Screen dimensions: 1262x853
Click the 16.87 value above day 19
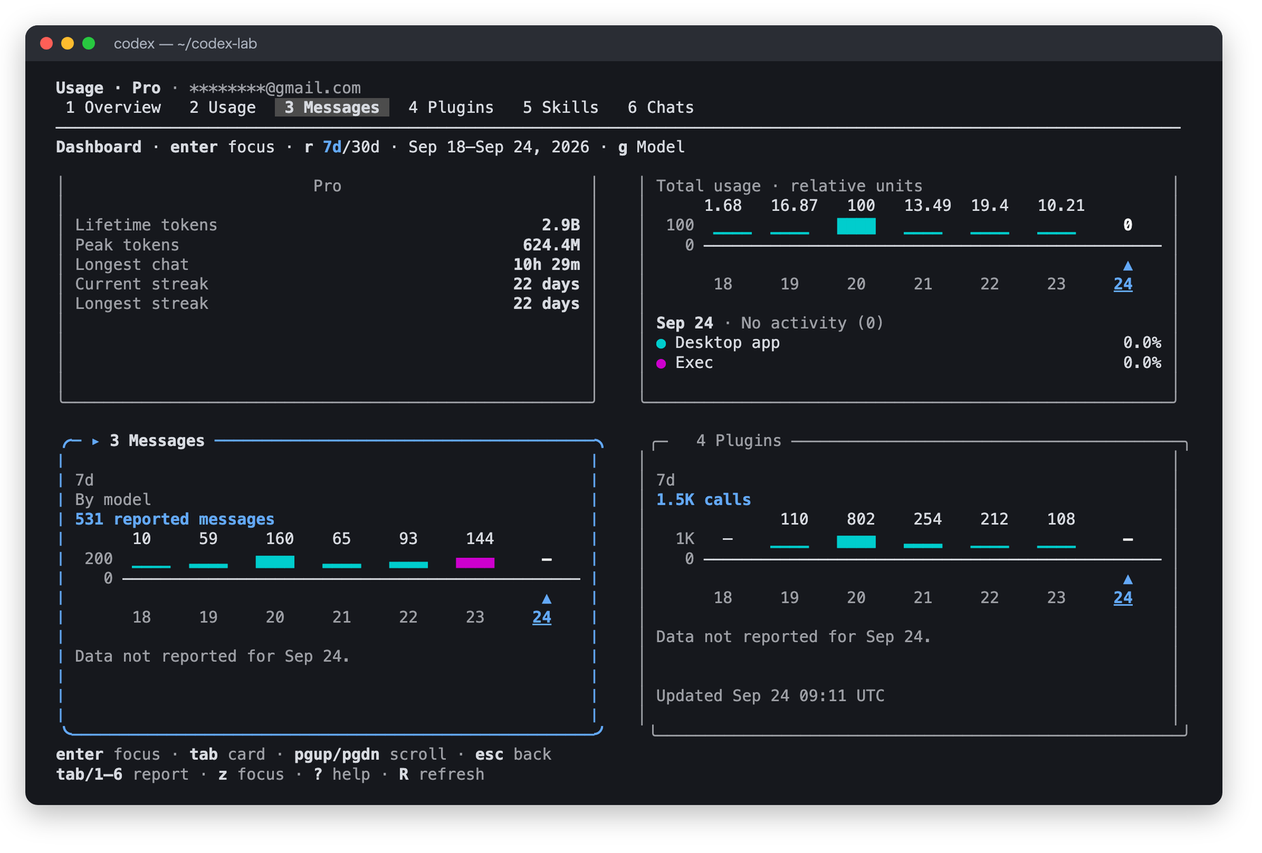[x=794, y=205]
